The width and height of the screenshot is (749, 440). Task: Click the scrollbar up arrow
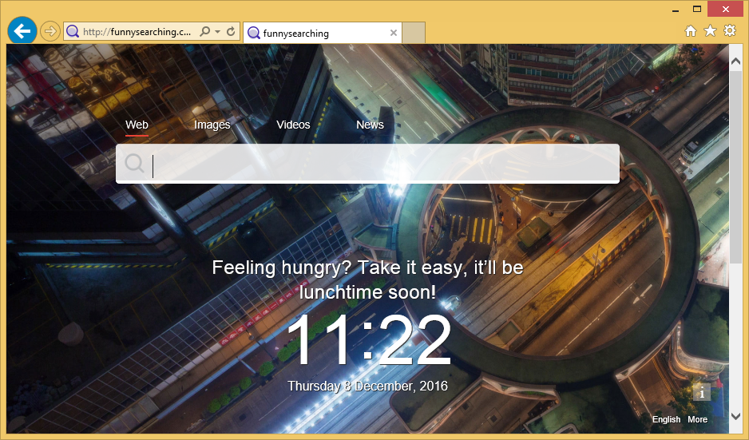click(x=735, y=61)
